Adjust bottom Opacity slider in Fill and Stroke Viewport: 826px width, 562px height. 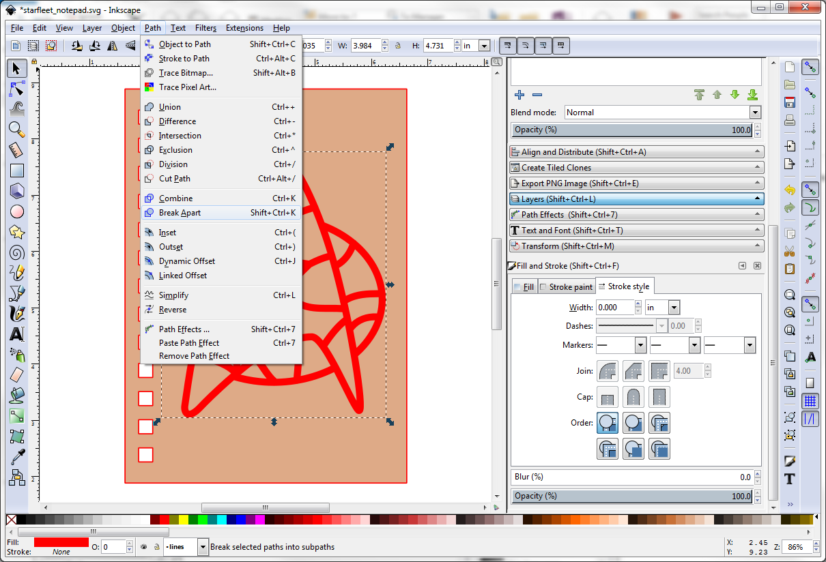click(633, 497)
